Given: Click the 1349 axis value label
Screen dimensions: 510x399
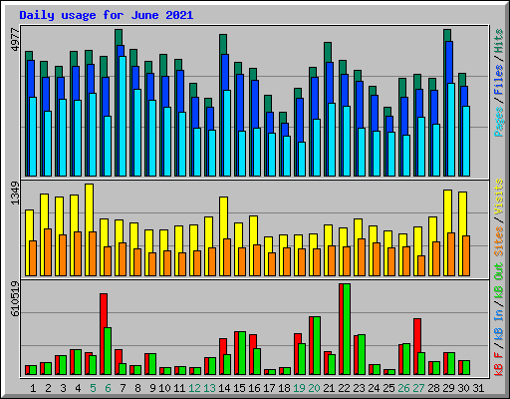Looking at the screenshot, I should coord(16,193).
